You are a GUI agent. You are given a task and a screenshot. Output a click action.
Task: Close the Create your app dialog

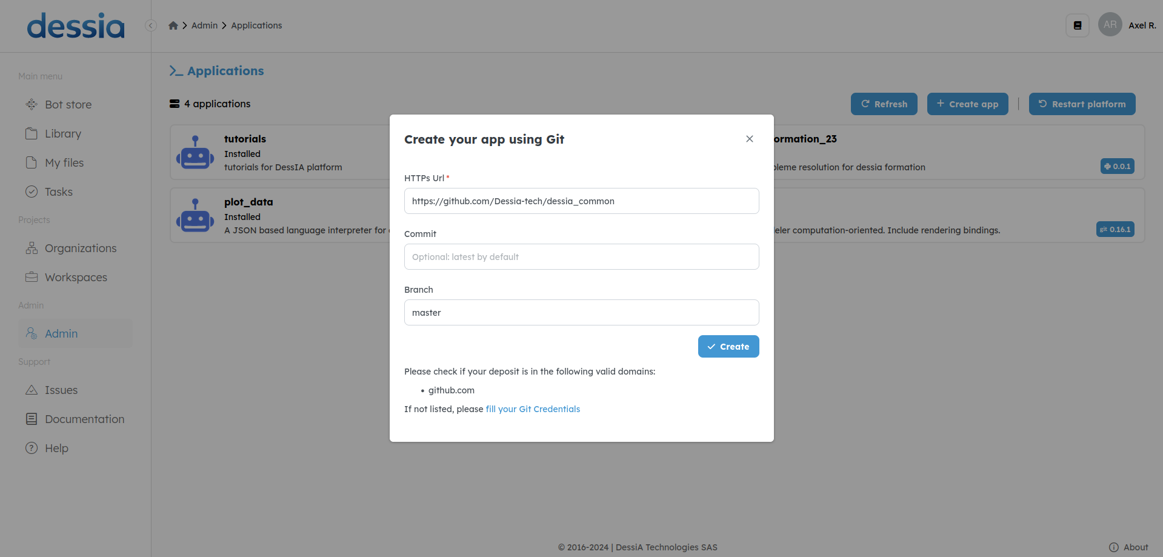[x=750, y=139]
